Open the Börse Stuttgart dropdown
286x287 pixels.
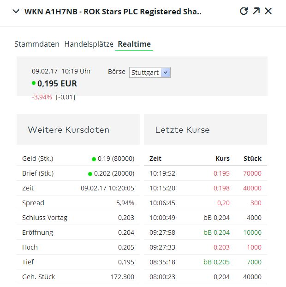pyautogui.click(x=150, y=73)
